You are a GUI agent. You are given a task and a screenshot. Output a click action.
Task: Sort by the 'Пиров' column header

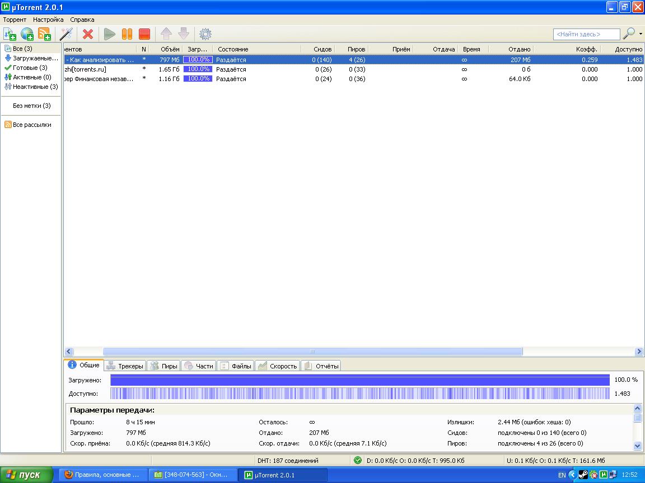351,49
